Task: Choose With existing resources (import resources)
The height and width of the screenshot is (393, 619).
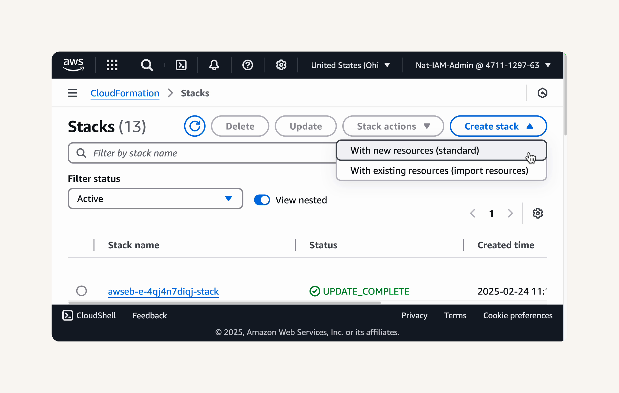Action: pyautogui.click(x=441, y=171)
